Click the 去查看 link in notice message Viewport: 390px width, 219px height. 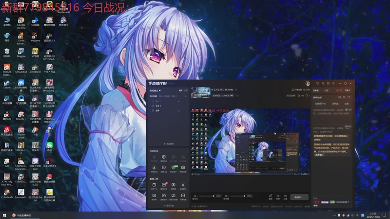pos(319,155)
